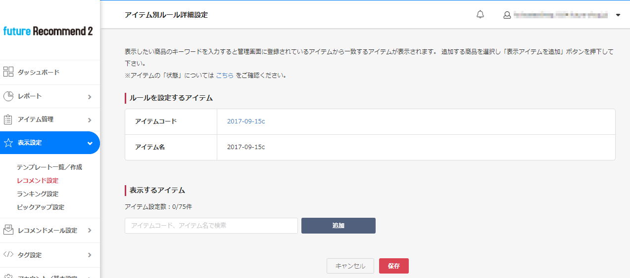Image resolution: width=630 pixels, height=278 pixels.
Task: Open テンプレート一覧／作成 submenu
Action: pos(49,167)
